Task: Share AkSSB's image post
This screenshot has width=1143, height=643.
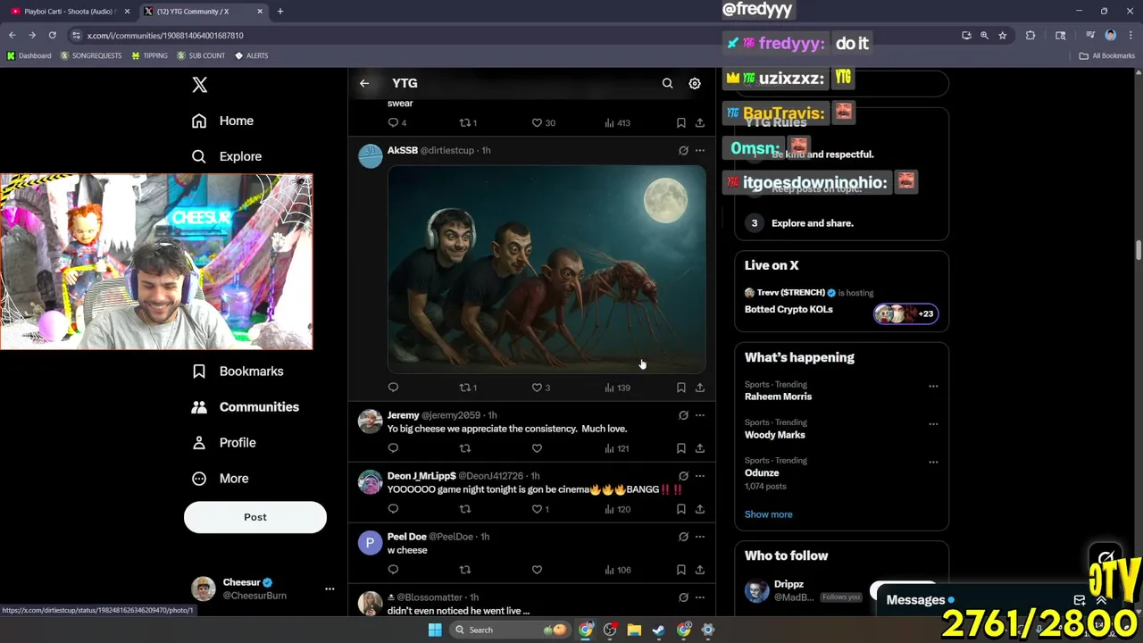Action: [700, 387]
